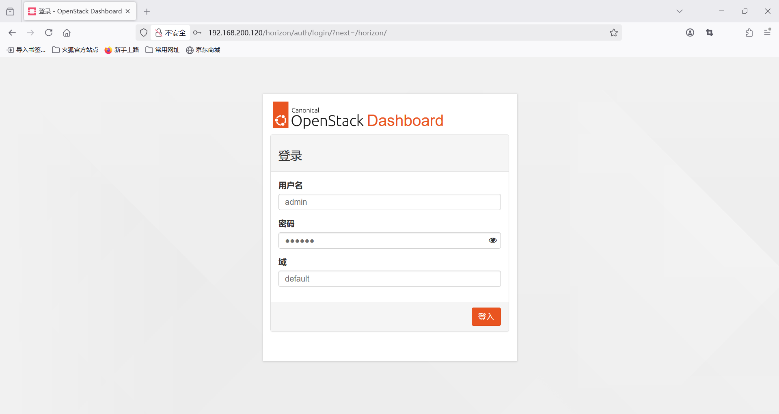This screenshot has width=779, height=414.
Task: Open the Firefox account icon
Action: click(690, 33)
